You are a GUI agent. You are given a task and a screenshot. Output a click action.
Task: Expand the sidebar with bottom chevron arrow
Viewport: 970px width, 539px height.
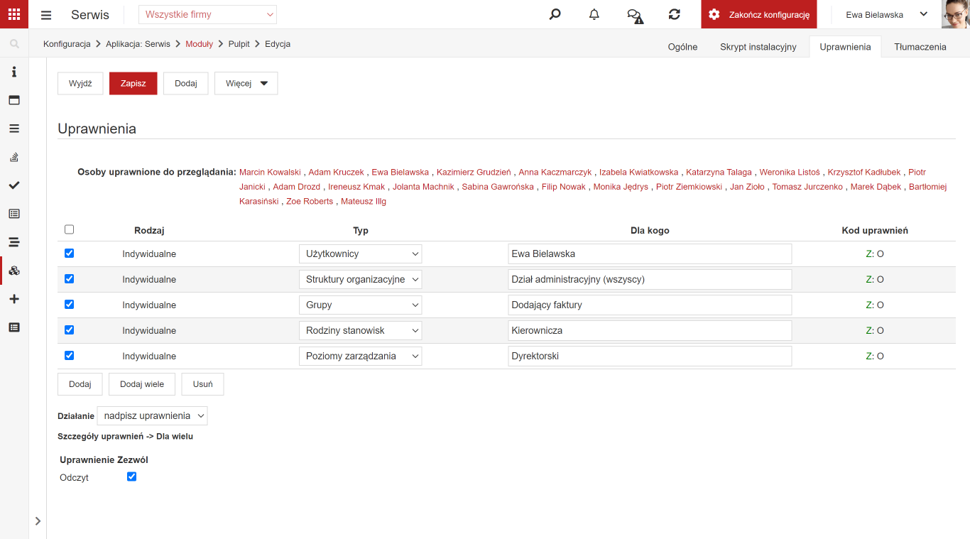[x=38, y=521]
